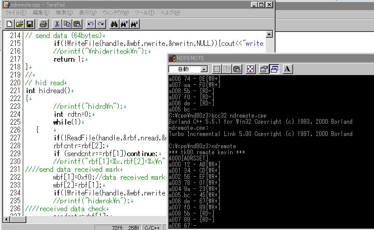Click line number 221 in the editor
The width and height of the screenshot is (374, 230).
(x=15, y=91)
